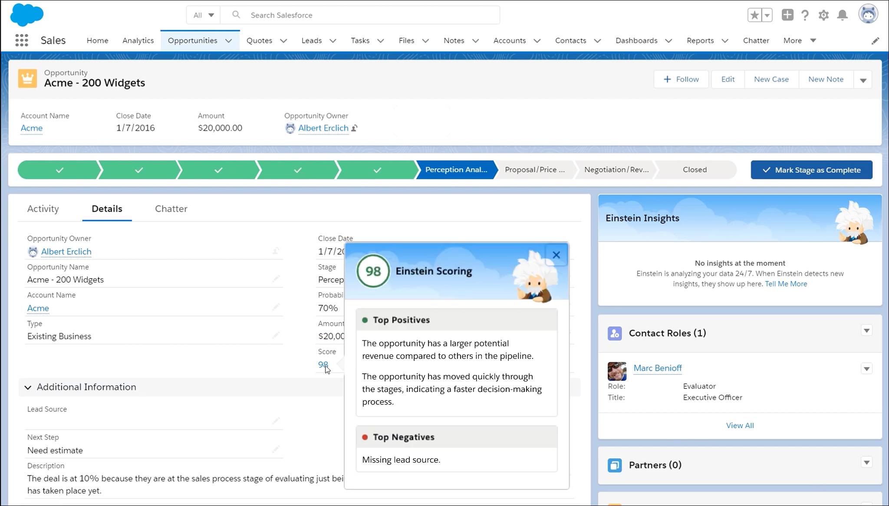Open the Partners card dropdown

866,463
